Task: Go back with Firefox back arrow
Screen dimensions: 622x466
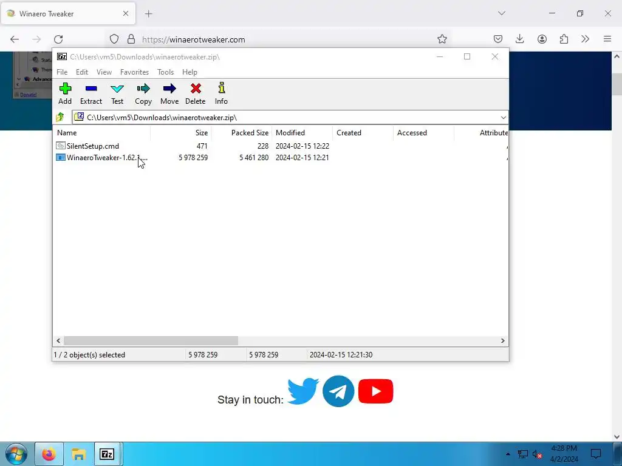Action: tap(15, 39)
